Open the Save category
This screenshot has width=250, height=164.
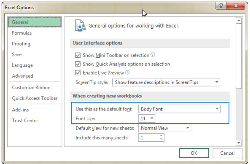click(35, 54)
